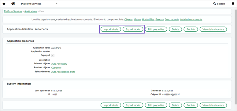Open Platform Services breadcrumb link
This screenshot has width=237, height=111.
point(13,11)
